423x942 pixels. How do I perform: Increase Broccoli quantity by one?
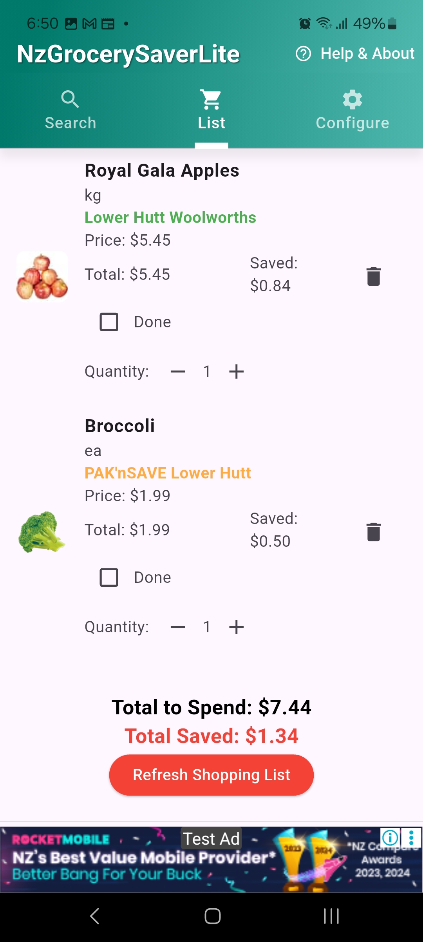(236, 627)
